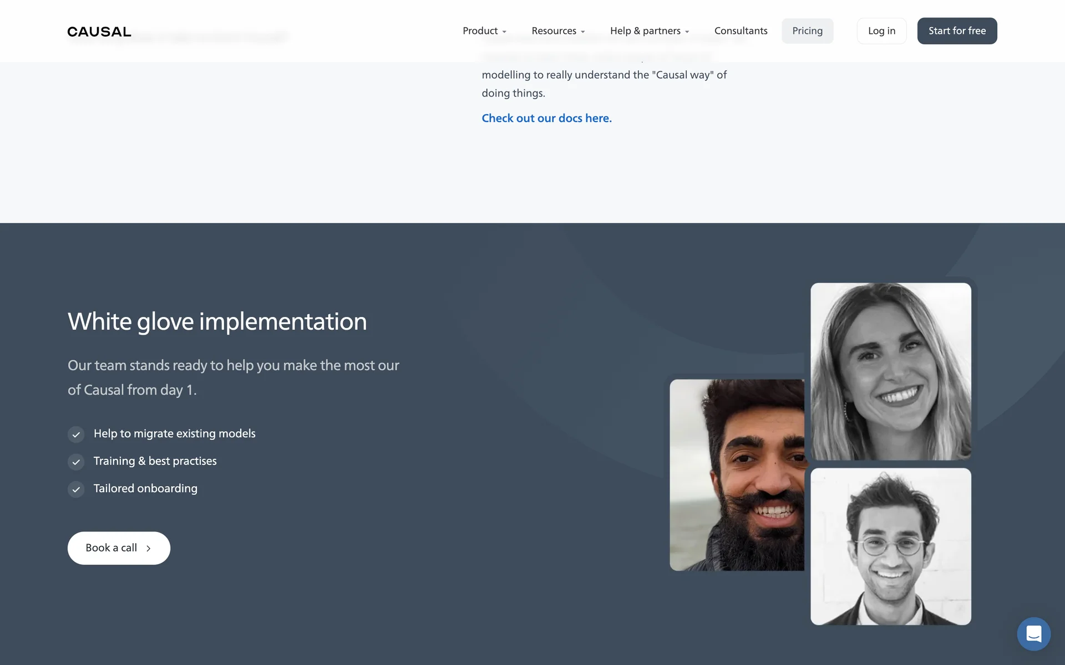Image resolution: width=1065 pixels, height=665 pixels.
Task: Expand the Resources dropdown menu
Action: 558,31
